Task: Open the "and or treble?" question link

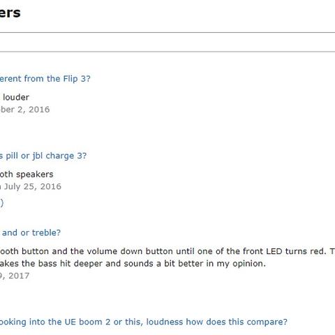Action: (x=31, y=232)
